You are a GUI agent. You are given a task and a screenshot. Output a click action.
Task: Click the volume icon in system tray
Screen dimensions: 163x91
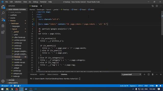click(x=142, y=89)
